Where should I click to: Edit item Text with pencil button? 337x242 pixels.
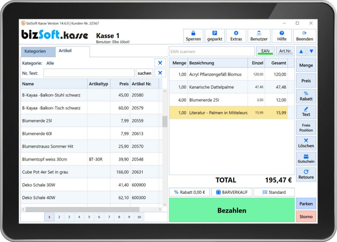pos(306,112)
